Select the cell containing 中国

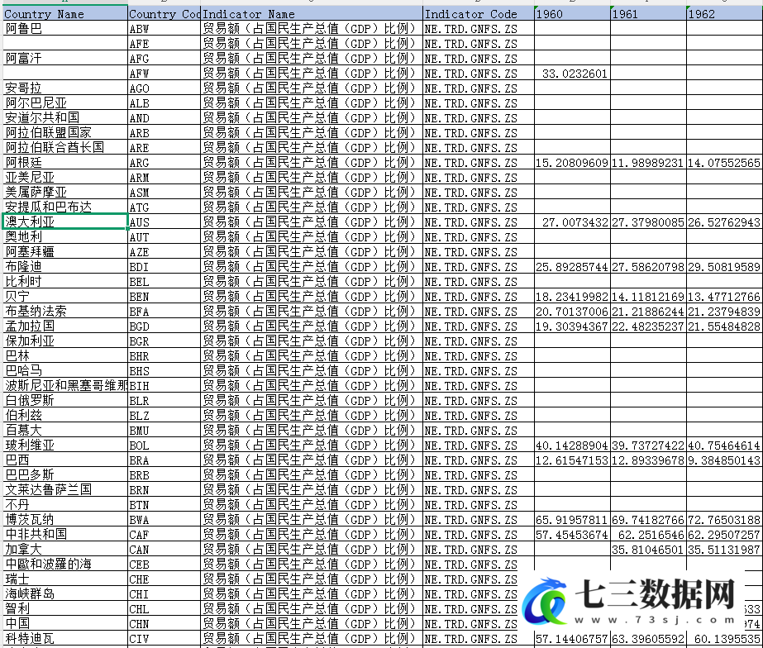[64, 624]
